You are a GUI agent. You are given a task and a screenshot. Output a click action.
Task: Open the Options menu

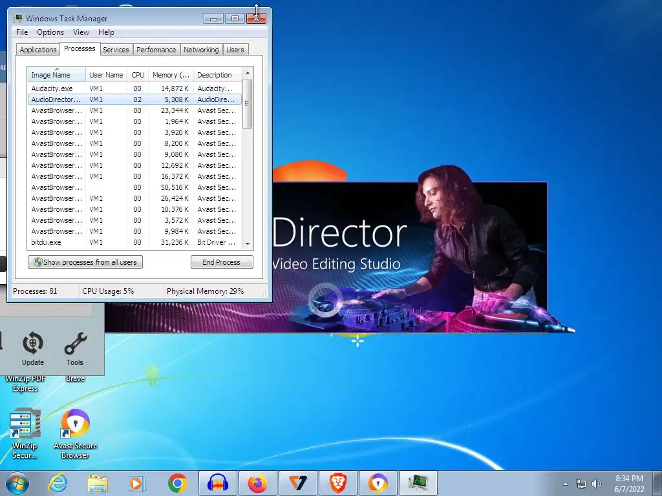point(50,32)
